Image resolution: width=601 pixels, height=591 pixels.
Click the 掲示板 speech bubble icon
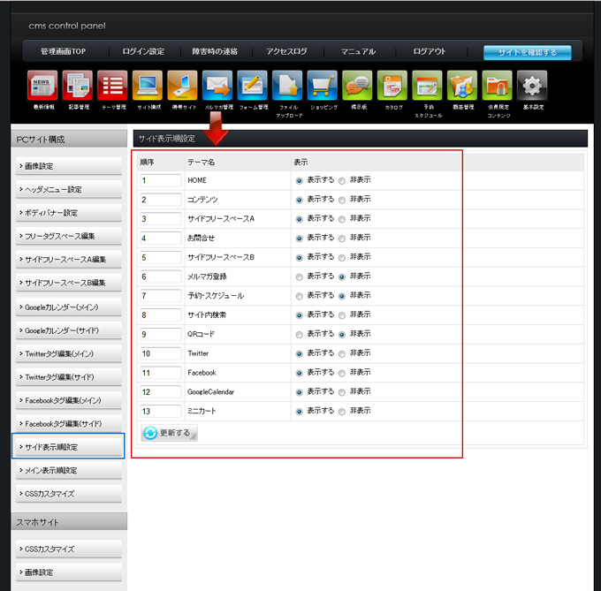point(358,86)
